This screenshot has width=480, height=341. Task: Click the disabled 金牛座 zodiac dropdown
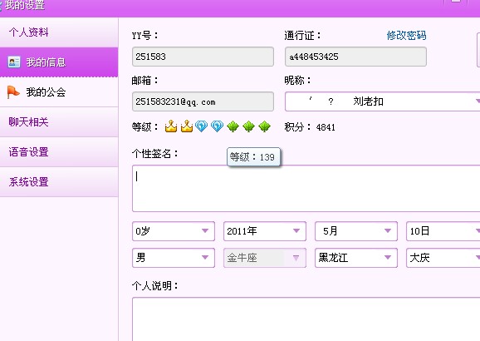coord(265,258)
